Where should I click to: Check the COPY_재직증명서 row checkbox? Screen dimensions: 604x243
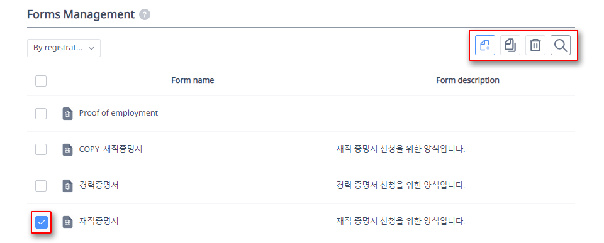click(x=41, y=149)
